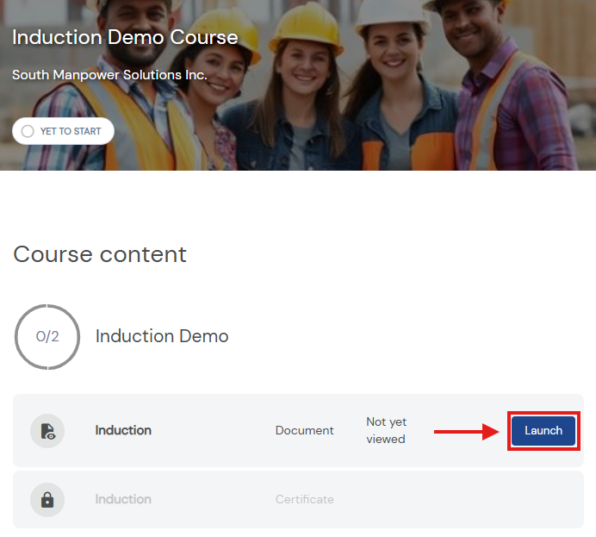This screenshot has height=537, width=596.
Task: Click South Manpower Solutions Inc. subtitle
Action: point(109,75)
